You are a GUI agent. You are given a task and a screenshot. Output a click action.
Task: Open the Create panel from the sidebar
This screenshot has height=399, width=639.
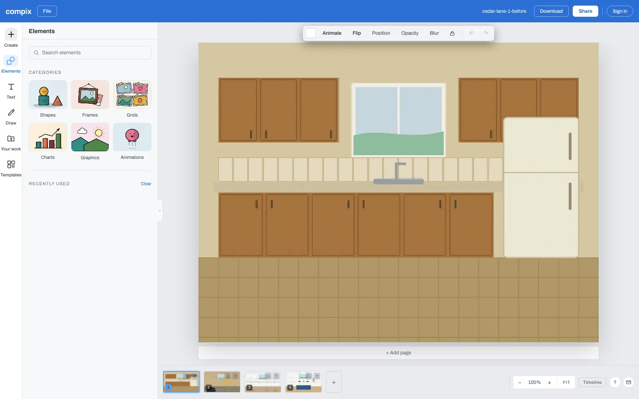tap(11, 38)
